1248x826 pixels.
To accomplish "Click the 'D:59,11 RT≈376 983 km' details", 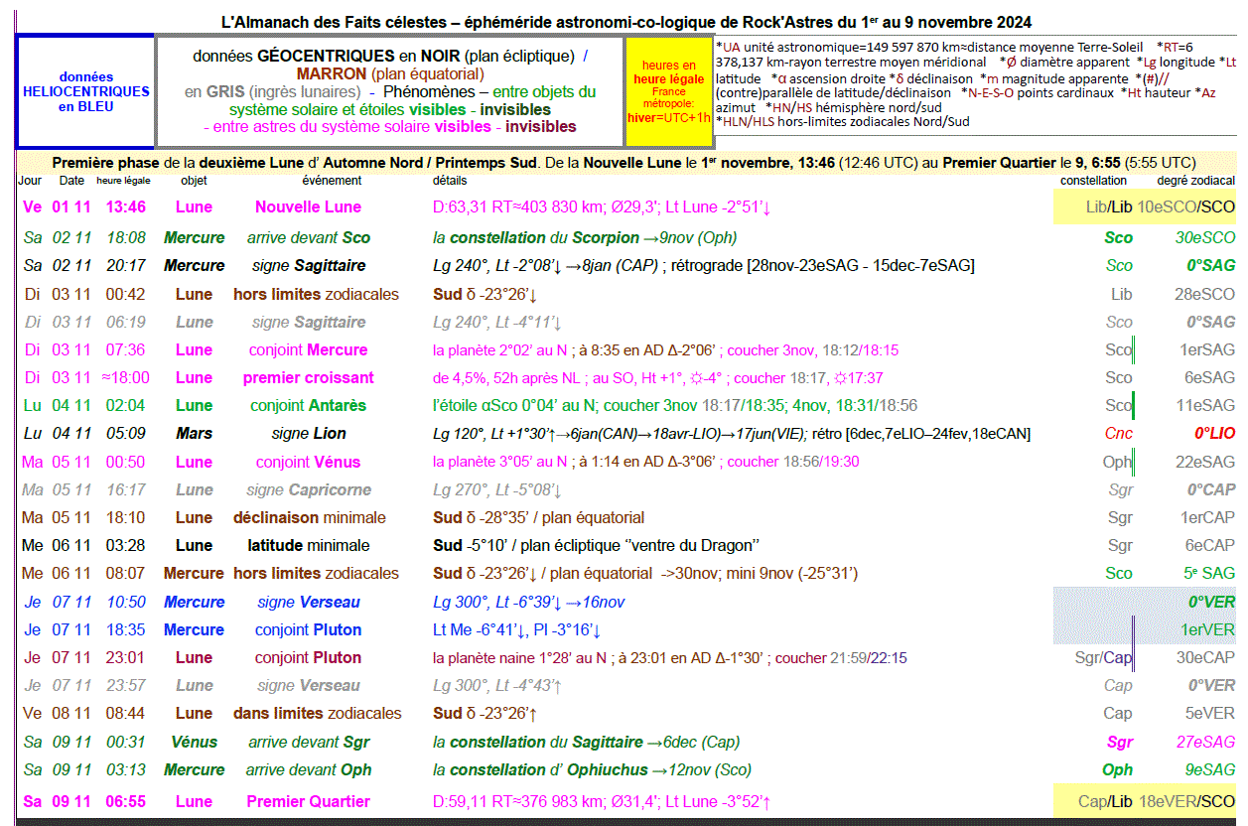I will (x=603, y=802).
